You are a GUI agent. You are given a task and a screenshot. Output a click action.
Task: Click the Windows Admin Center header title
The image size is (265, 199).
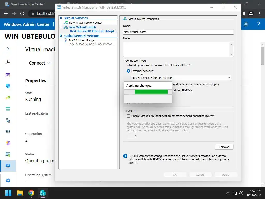(x=27, y=24)
